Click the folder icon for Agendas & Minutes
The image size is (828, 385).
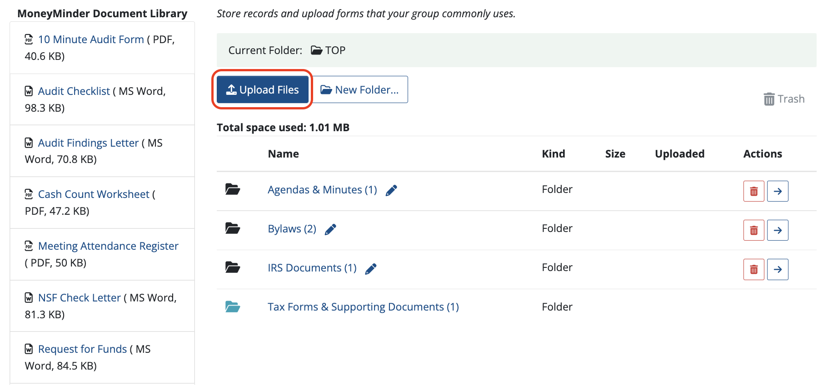(x=233, y=189)
